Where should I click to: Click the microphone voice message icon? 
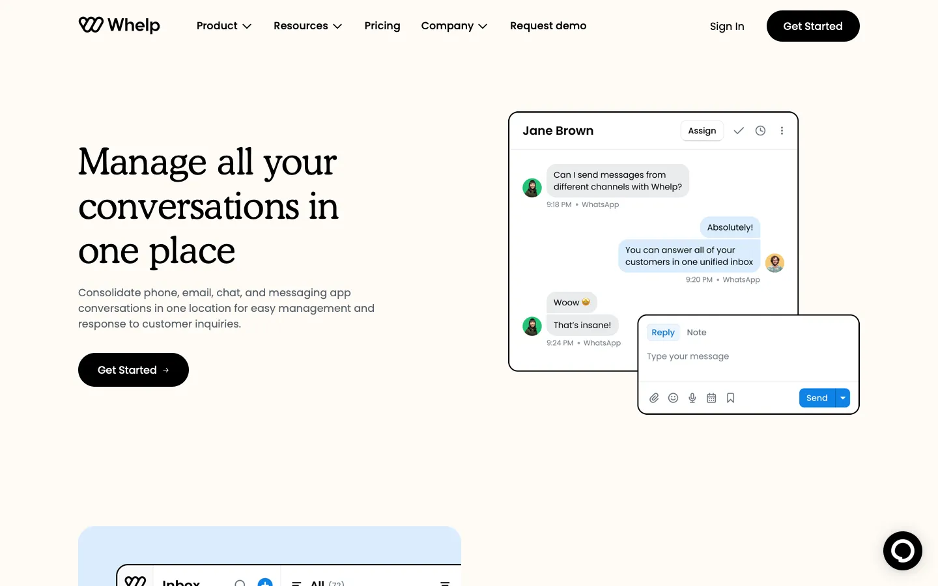pos(692,398)
